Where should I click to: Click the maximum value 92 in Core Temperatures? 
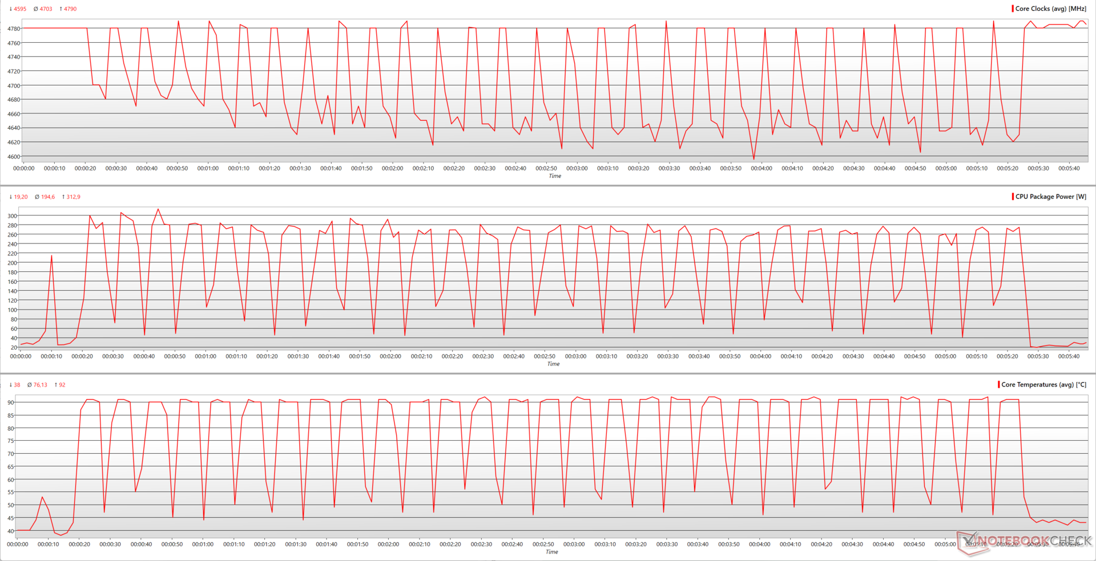[x=60, y=385]
